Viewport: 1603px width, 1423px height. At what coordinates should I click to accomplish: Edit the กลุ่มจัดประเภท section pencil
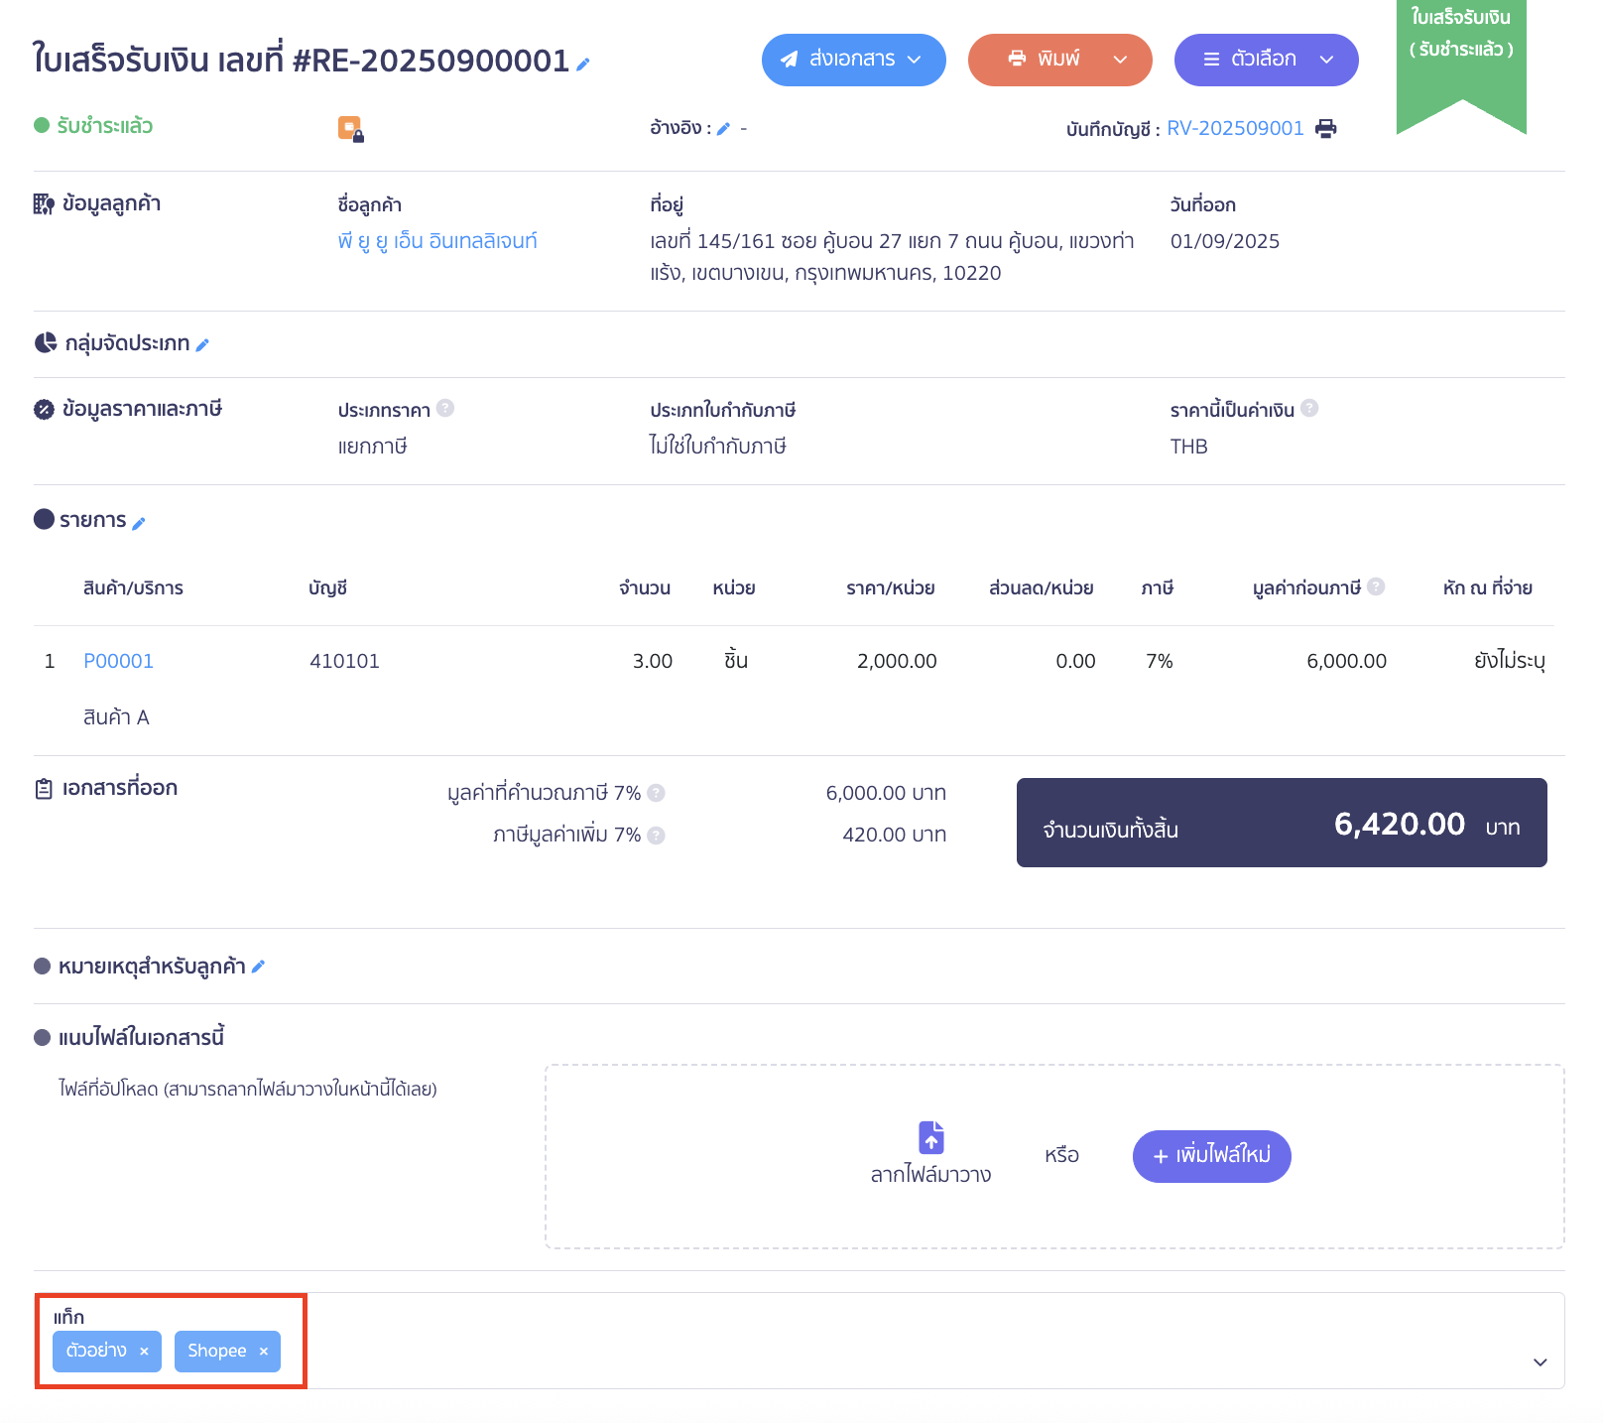tap(202, 345)
